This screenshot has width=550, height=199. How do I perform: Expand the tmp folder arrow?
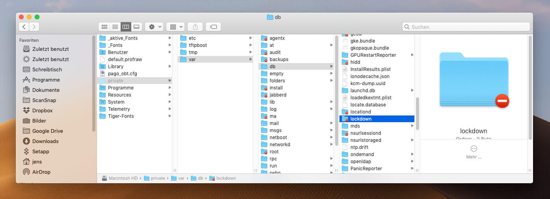pos(250,52)
